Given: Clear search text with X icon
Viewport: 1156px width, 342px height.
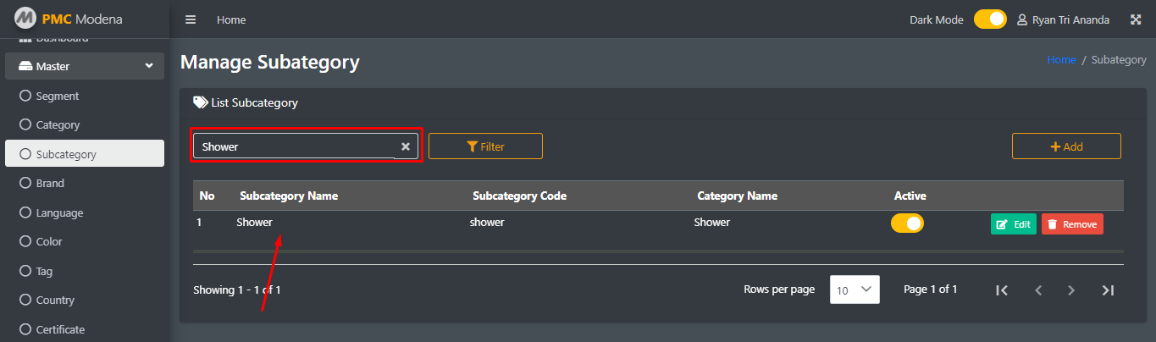Looking at the screenshot, I should (x=406, y=146).
